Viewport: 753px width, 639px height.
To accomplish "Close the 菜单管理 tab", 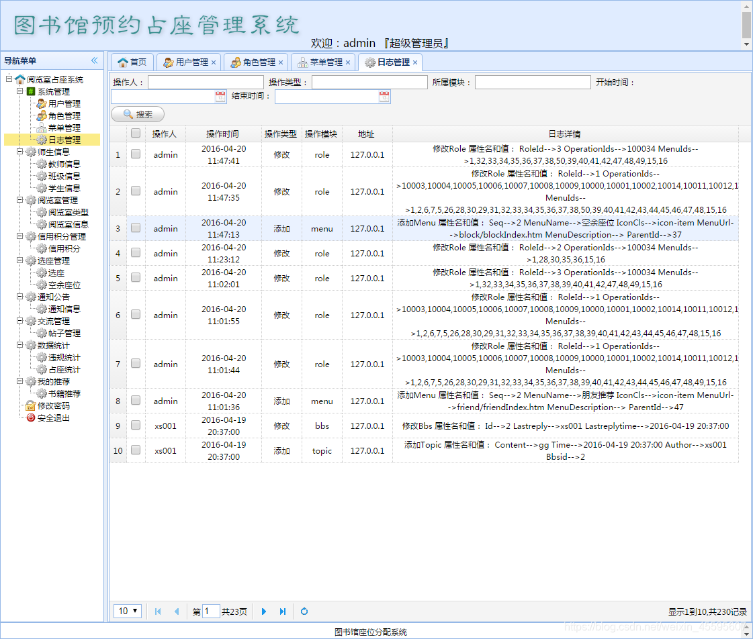I will click(348, 62).
